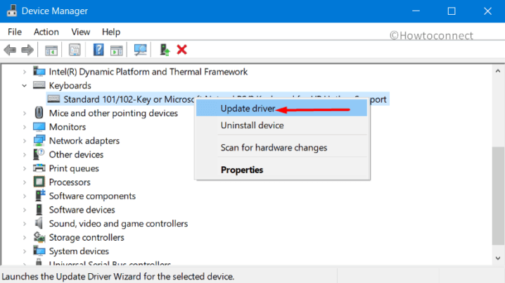Expand the Network adapters category
This screenshot has width=505, height=283.
pyautogui.click(x=25, y=141)
